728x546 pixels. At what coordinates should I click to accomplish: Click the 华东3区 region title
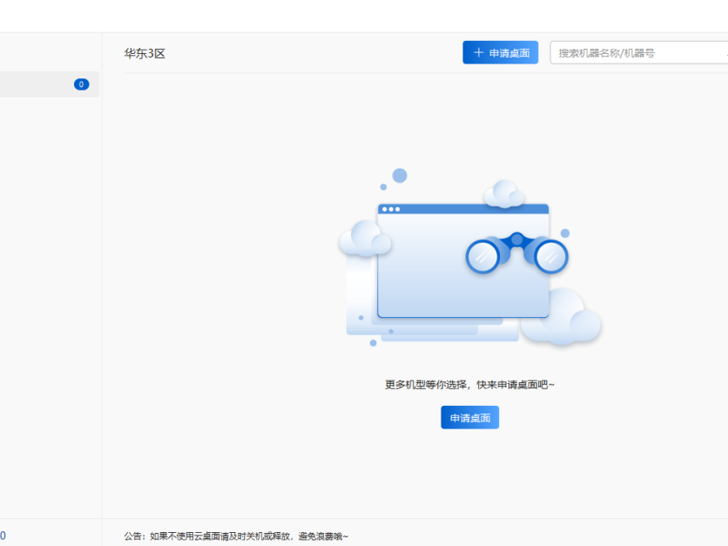pyautogui.click(x=145, y=53)
